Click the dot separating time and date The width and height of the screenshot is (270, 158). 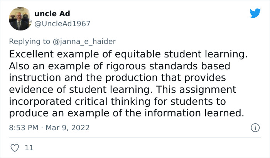coord(42,128)
